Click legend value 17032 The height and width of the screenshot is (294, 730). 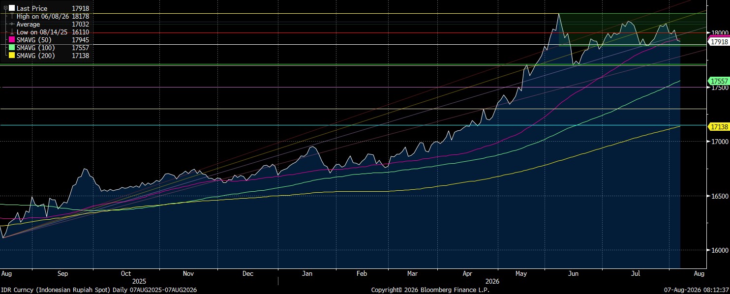pyautogui.click(x=80, y=24)
